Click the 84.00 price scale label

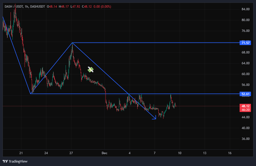click(x=246, y=9)
